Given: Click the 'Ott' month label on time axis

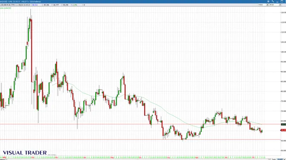Looking at the screenshot, I should (253, 157).
